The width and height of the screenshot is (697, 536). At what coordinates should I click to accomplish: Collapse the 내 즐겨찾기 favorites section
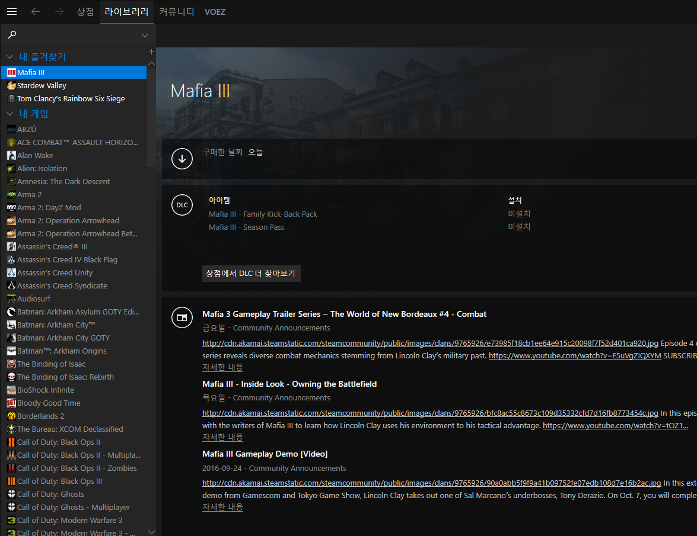click(9, 57)
